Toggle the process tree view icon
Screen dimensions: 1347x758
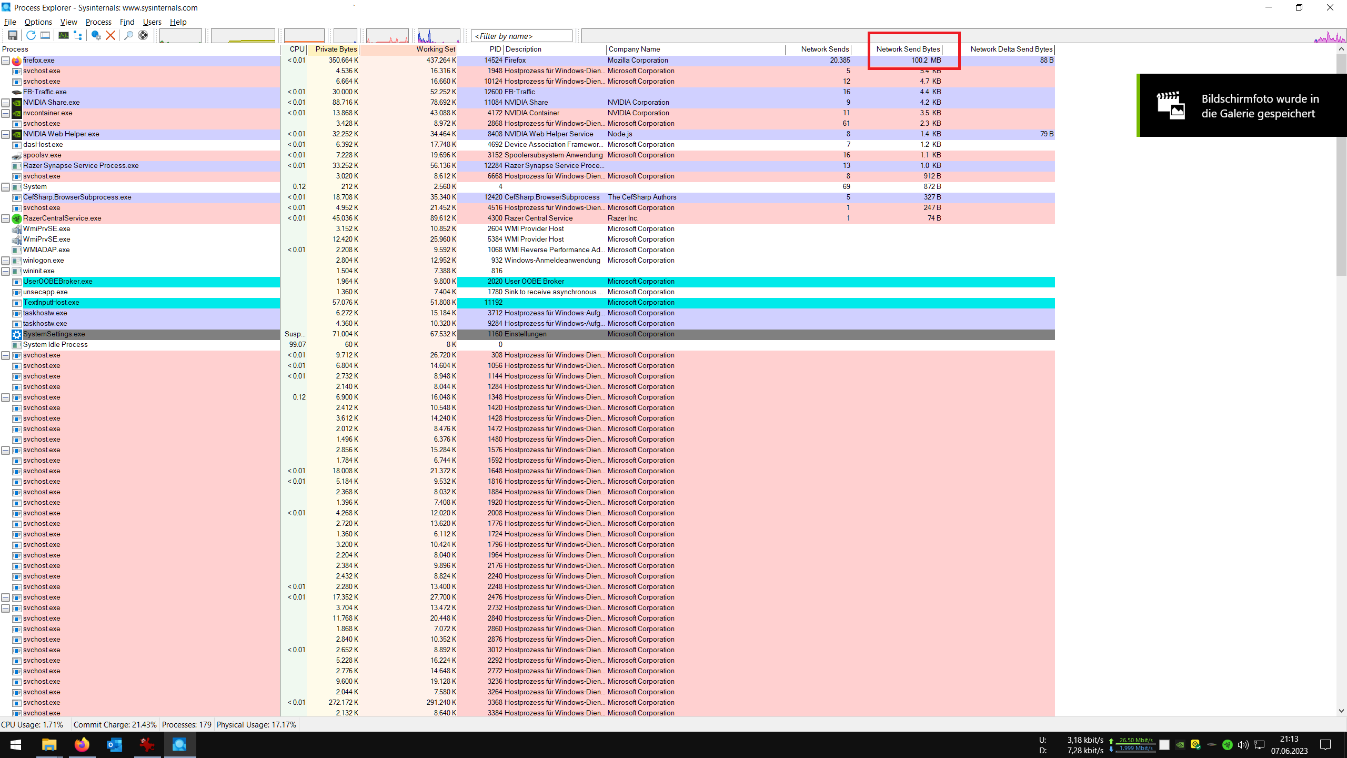tap(78, 35)
